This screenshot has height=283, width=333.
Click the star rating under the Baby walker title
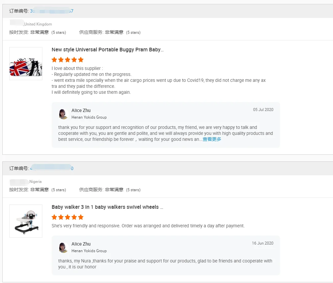[68, 217]
